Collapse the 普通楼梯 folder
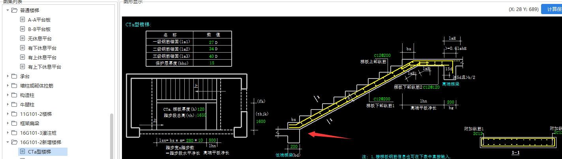The width and height of the screenshot is (562, 159). [7, 10]
